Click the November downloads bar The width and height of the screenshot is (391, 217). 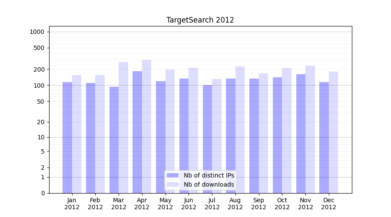point(310,128)
